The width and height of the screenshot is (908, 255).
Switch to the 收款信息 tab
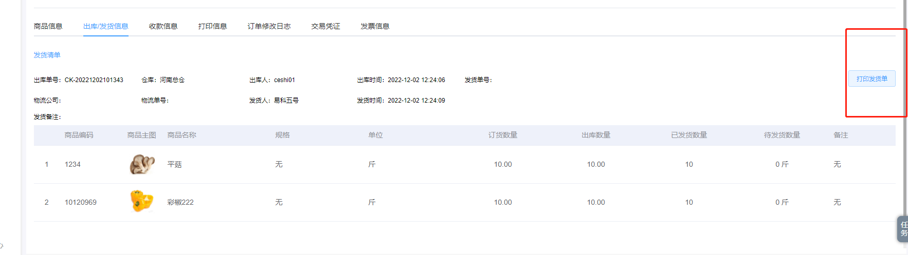point(163,26)
